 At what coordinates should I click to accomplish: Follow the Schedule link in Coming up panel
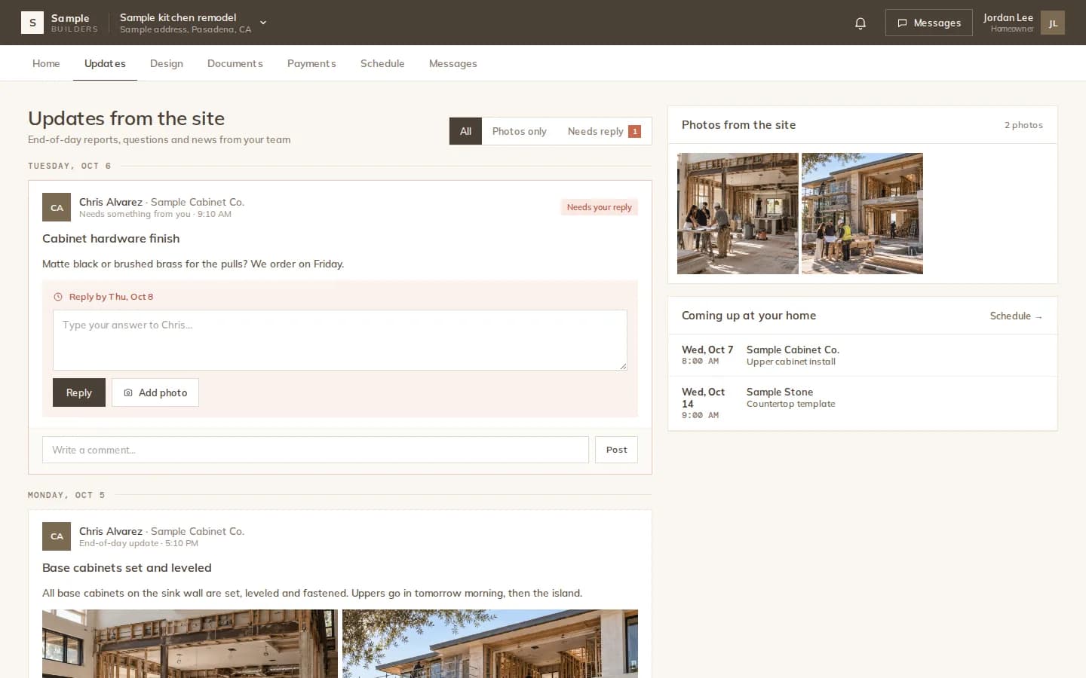tap(1016, 316)
